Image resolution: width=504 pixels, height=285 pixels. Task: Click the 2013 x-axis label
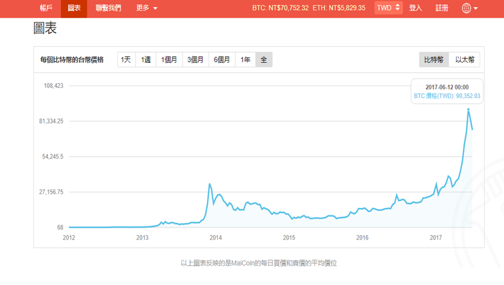point(142,238)
